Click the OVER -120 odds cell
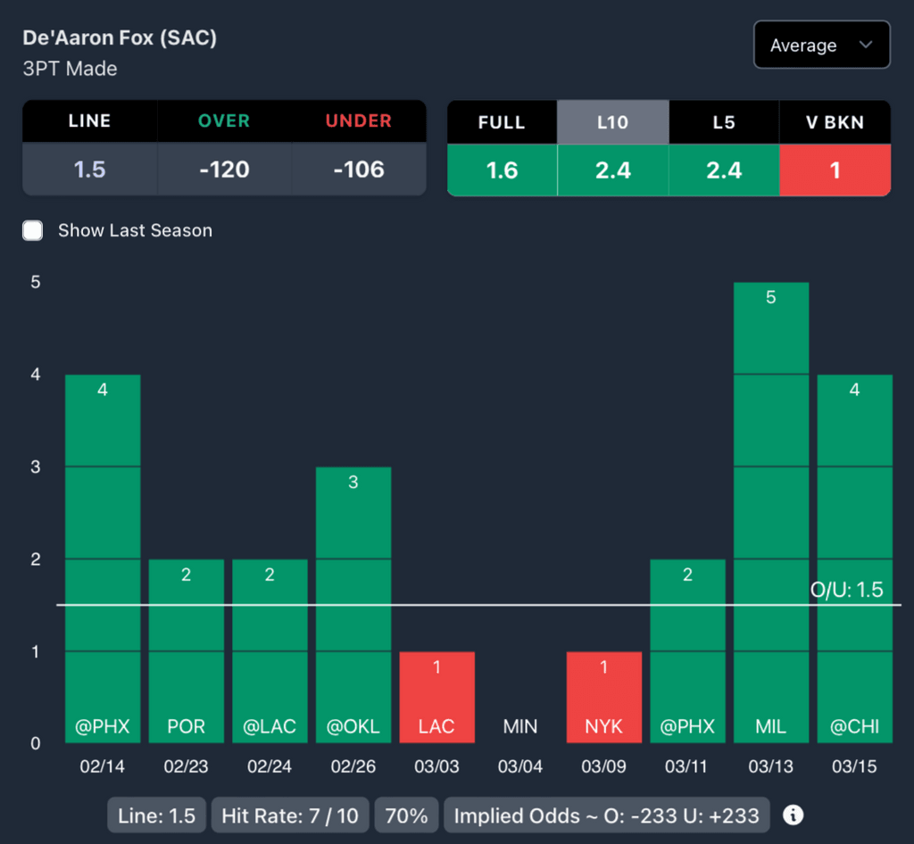 click(x=224, y=169)
